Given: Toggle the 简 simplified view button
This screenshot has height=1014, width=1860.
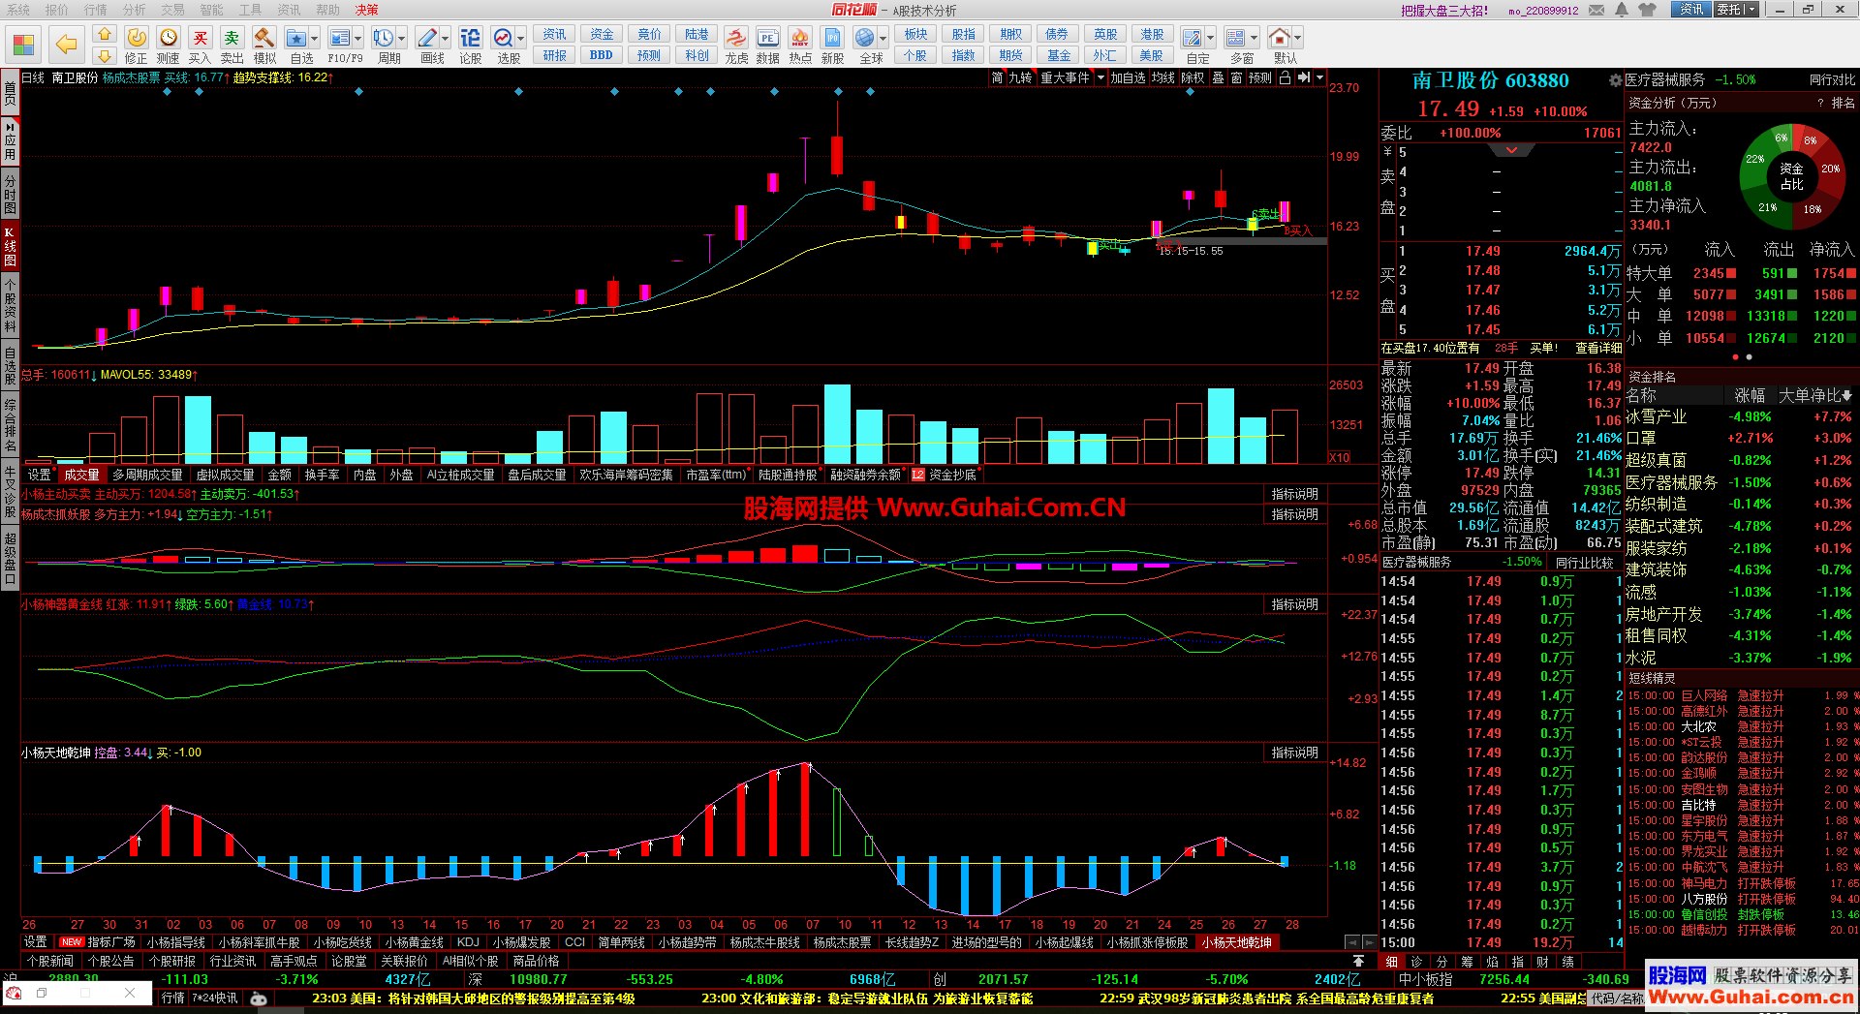Looking at the screenshot, I should pyautogui.click(x=997, y=77).
